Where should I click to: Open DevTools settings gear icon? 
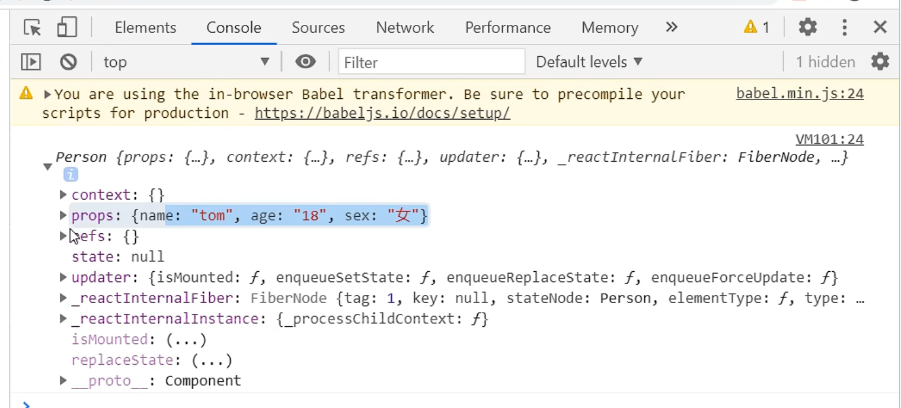807,27
